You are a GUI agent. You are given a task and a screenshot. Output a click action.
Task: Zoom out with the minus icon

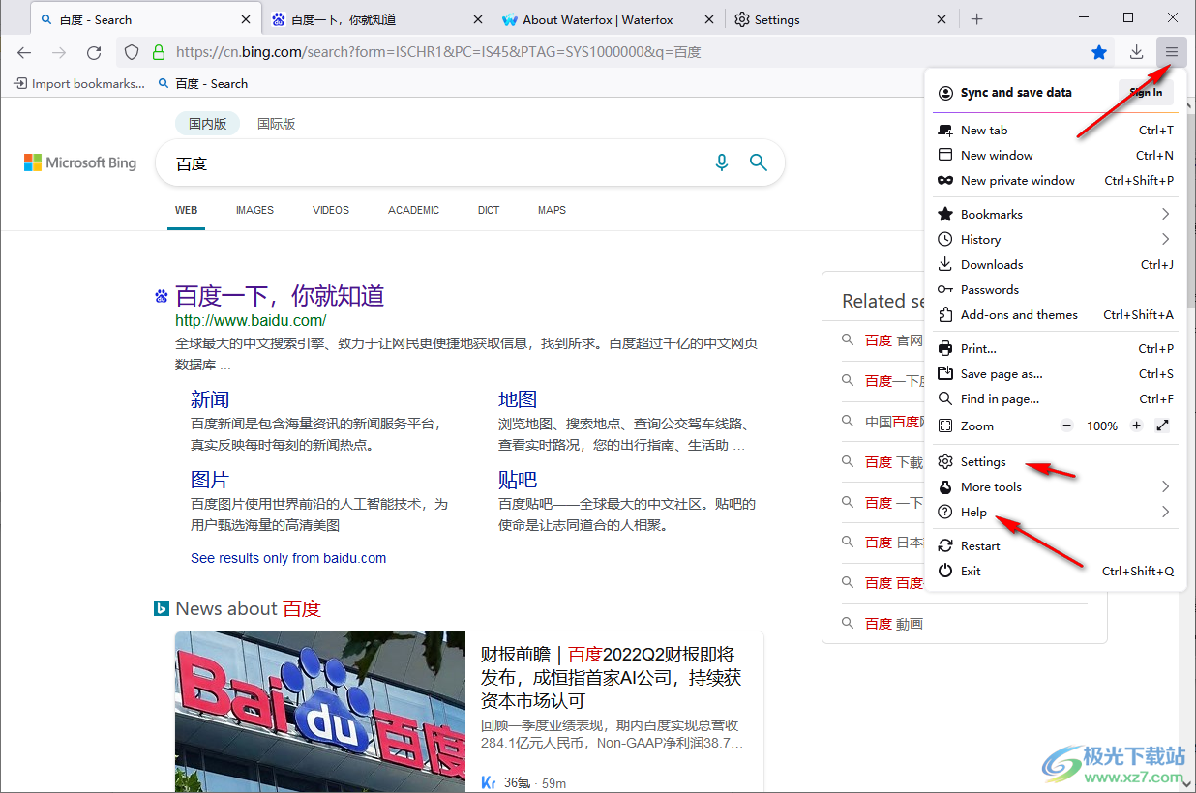pyautogui.click(x=1067, y=426)
